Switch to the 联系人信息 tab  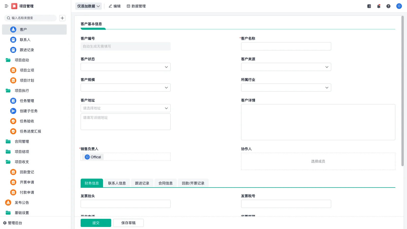pyautogui.click(x=117, y=183)
